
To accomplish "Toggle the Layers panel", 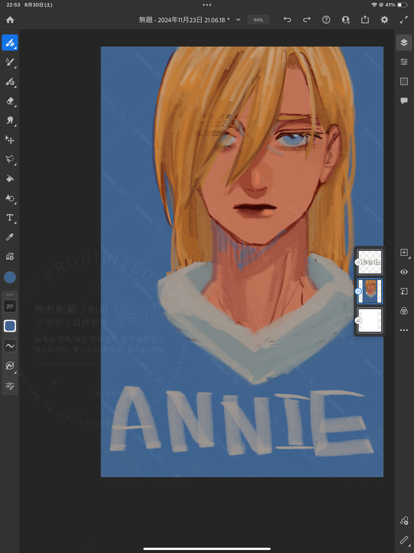I will click(x=404, y=42).
